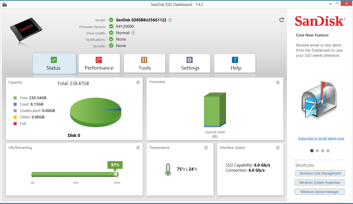Click the "Used: 8.13GB" value
The image size is (353, 204).
(32, 104)
